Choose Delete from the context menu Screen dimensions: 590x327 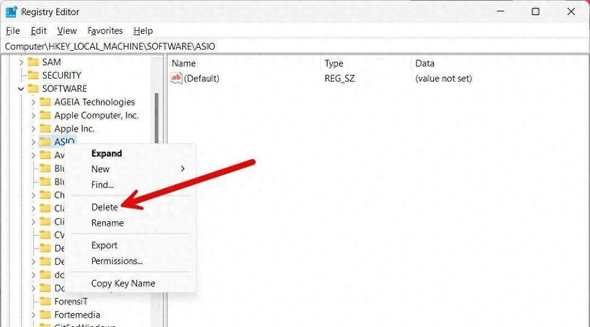click(x=105, y=207)
